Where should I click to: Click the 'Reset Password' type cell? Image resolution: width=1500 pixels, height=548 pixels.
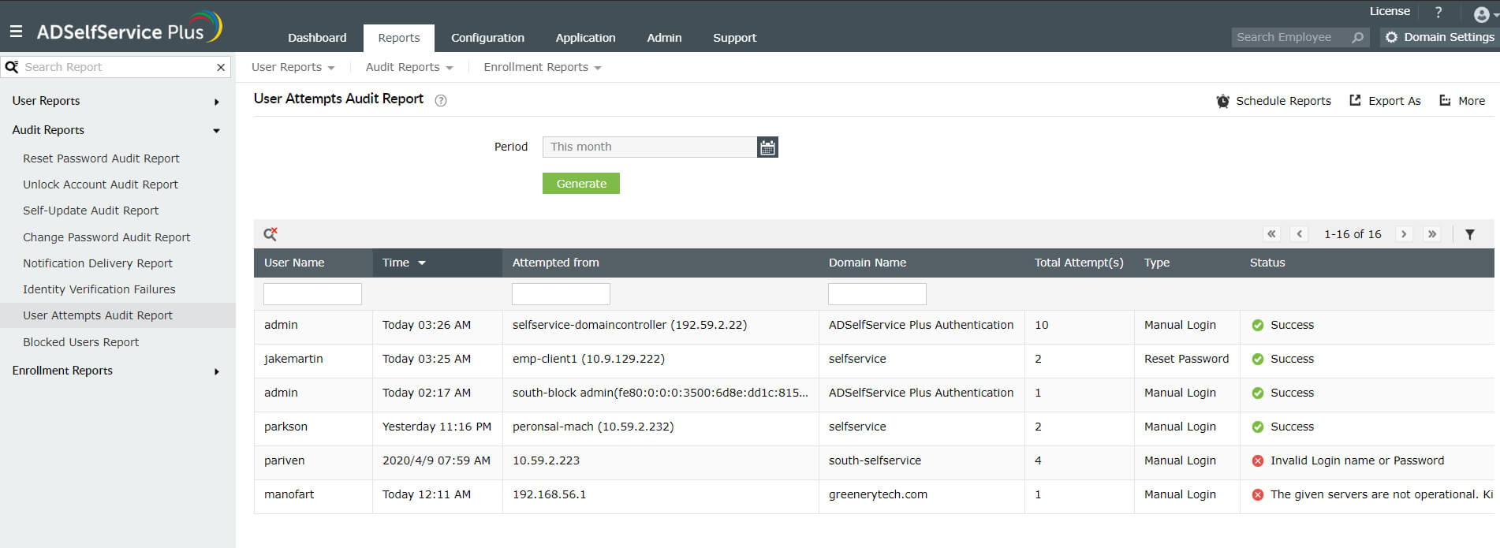coord(1186,359)
